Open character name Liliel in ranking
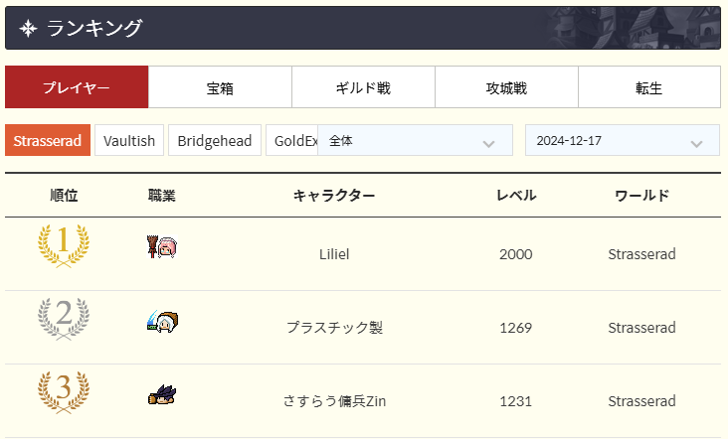Screen dimensions: 728x439 pos(334,254)
